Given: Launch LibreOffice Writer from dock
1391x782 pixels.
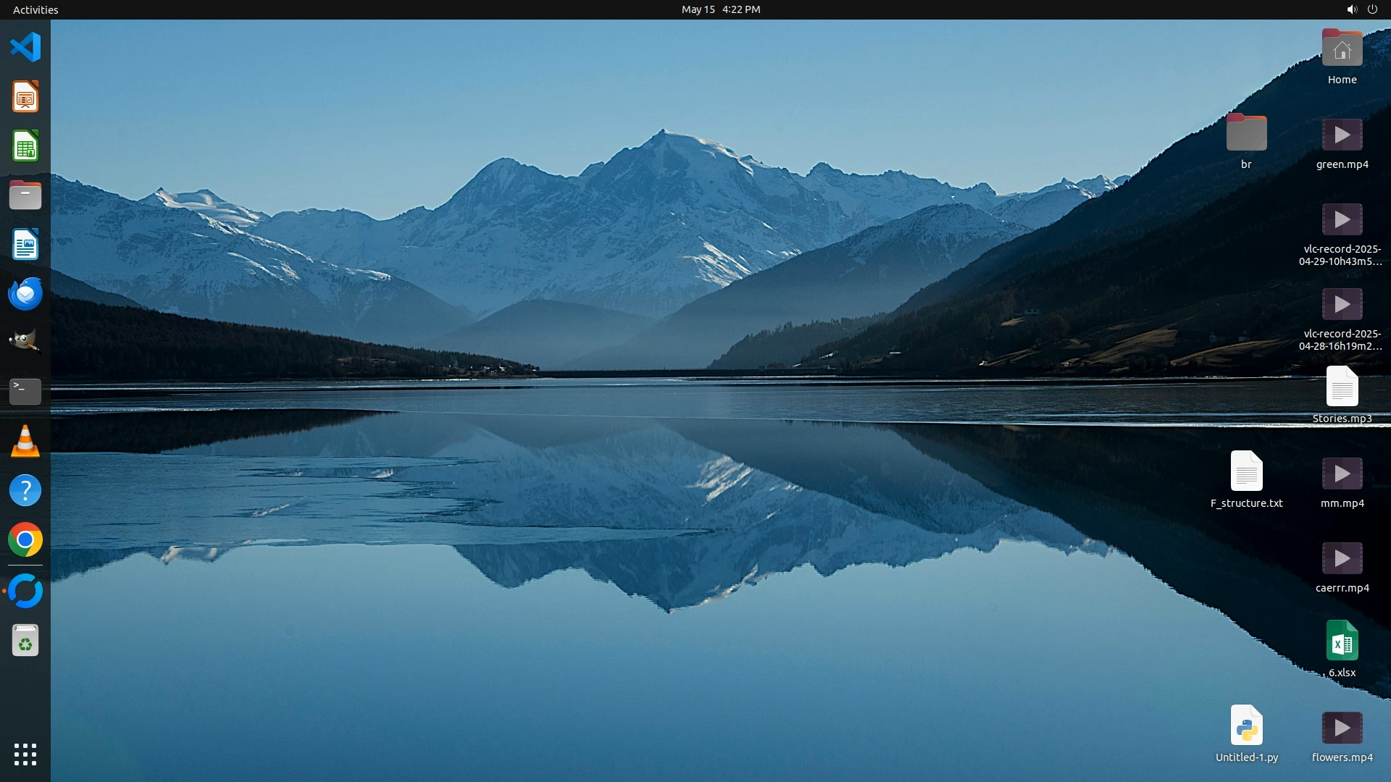Looking at the screenshot, I should click(25, 245).
